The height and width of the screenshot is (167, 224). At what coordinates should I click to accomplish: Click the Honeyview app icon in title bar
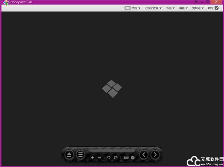(x=6, y=3)
